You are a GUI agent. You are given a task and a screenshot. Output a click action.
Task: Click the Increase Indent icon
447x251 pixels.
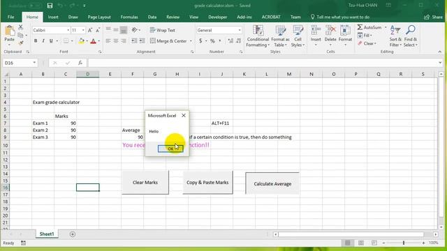pyautogui.click(x=142, y=41)
